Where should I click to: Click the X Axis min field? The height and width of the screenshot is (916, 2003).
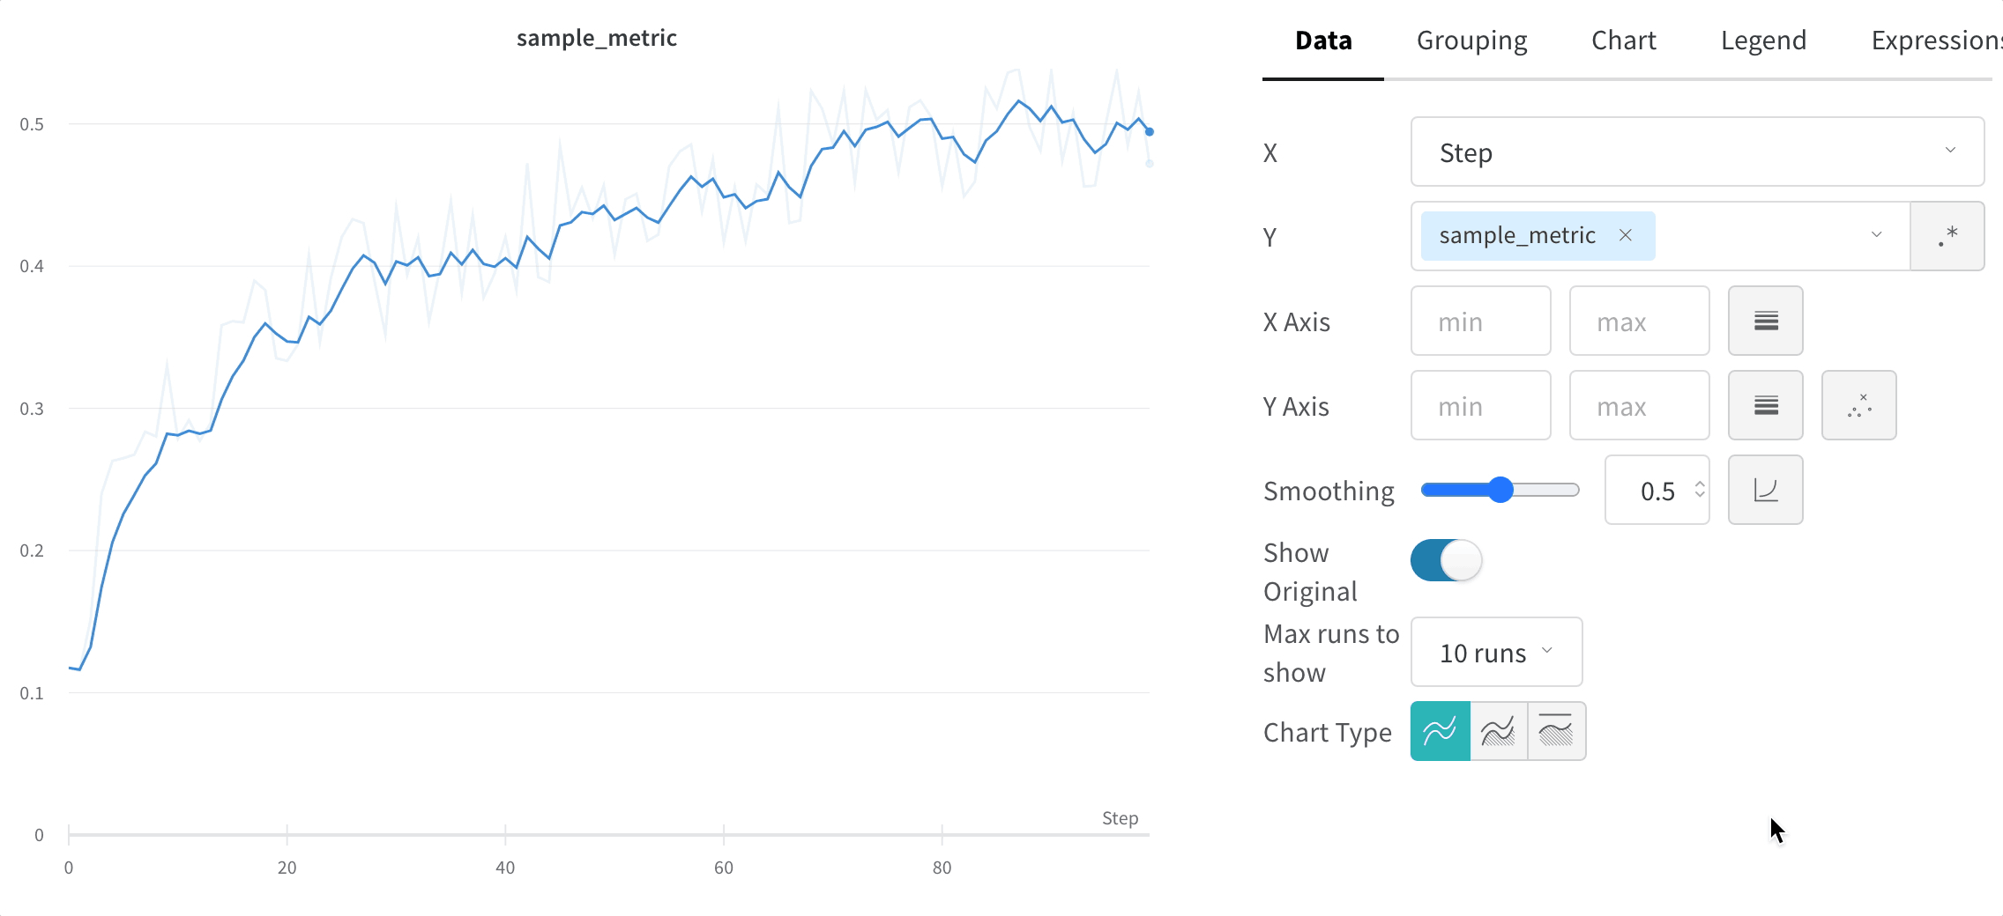(1480, 321)
